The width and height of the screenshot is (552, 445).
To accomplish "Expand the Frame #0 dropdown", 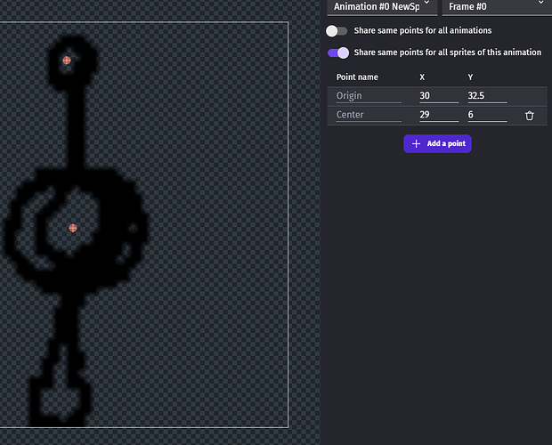I will (495, 6).
